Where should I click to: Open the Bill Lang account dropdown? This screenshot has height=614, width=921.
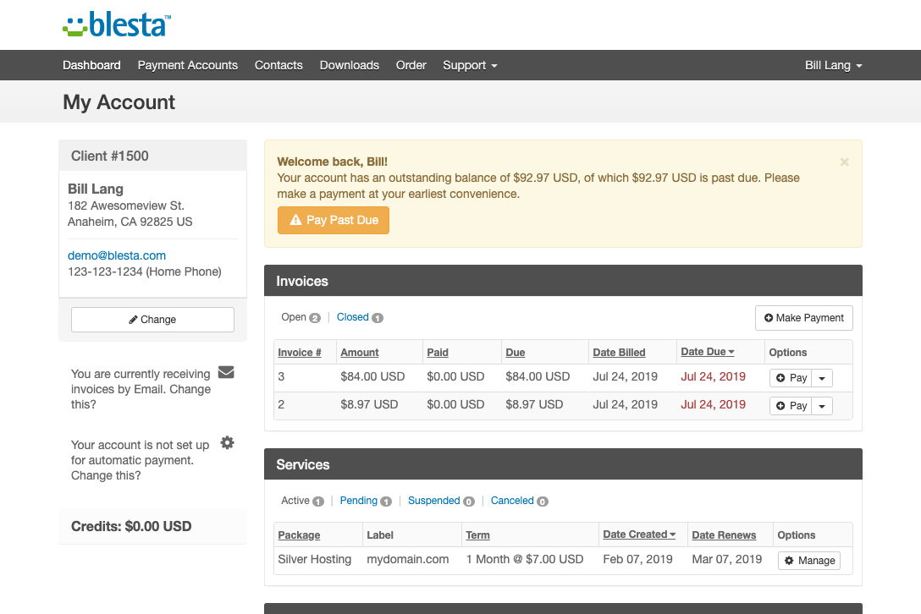(832, 65)
